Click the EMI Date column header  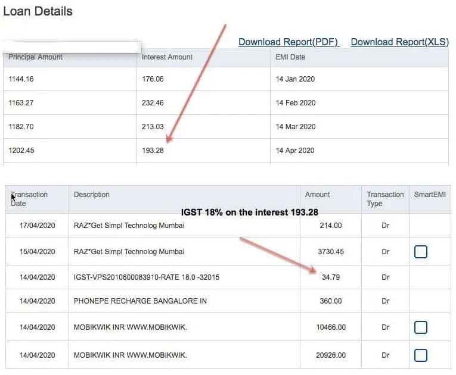click(x=290, y=57)
